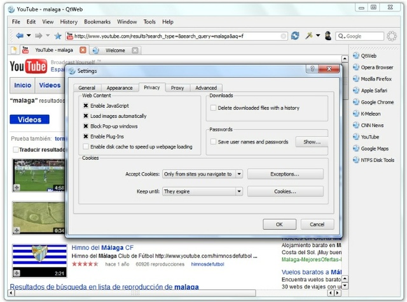Toggle Enable Plug-Ins checkbox
This screenshot has height=302, width=407.
tap(86, 136)
